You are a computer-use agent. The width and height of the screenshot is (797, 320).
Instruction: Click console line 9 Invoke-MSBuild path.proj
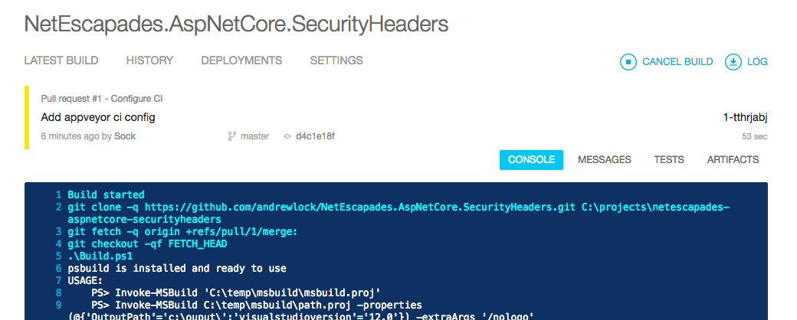257,305
